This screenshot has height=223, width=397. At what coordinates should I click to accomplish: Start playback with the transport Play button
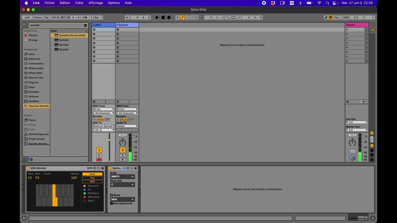pos(157,18)
